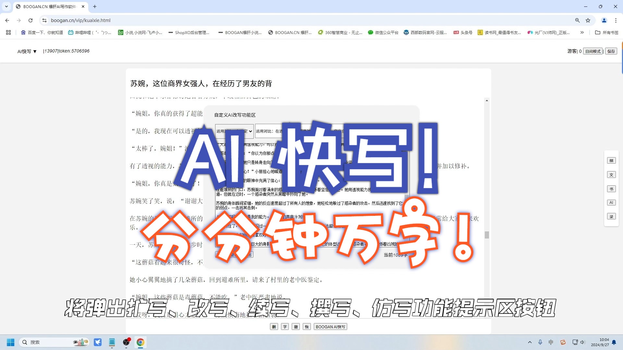Click the AI sidebar button
This screenshot has width=623, height=350.
coord(611,203)
